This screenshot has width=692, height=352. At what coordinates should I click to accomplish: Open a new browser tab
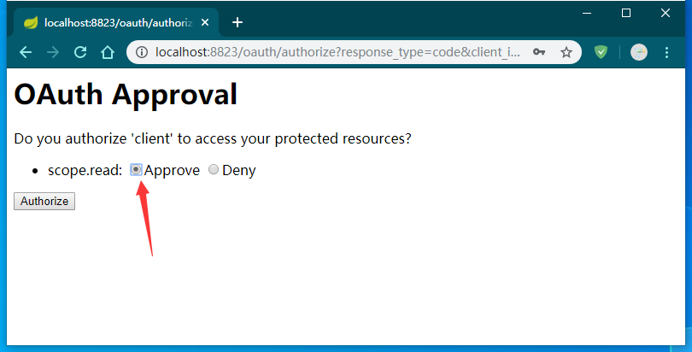[238, 22]
